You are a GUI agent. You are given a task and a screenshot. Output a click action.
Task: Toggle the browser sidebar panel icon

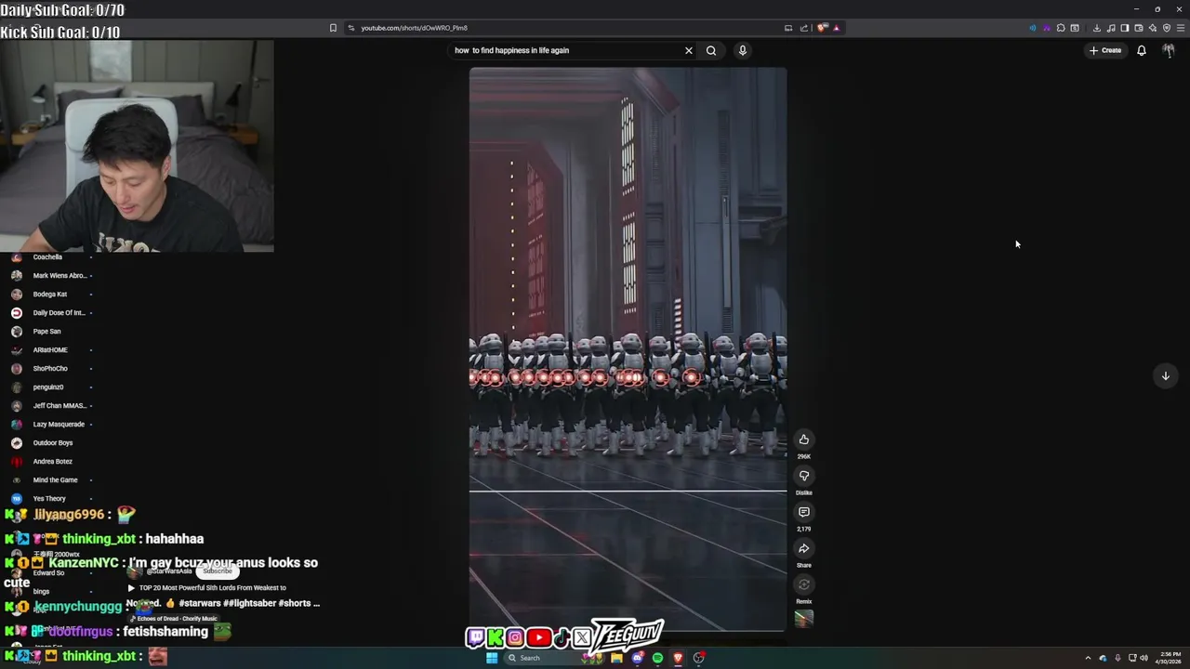pyautogui.click(x=1125, y=28)
